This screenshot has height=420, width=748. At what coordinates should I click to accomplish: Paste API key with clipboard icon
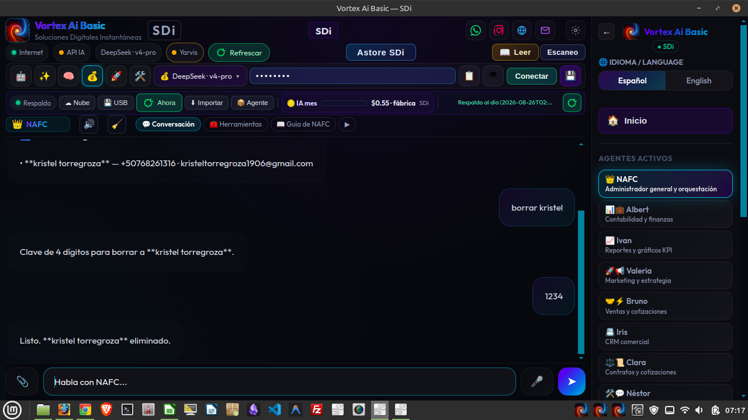point(469,76)
